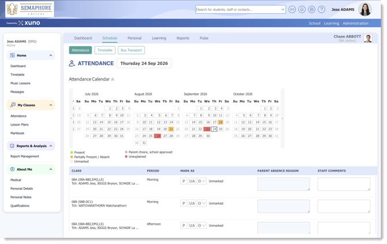Collapse the Home sidebar section
The height and width of the screenshot is (244, 387).
(x=51, y=56)
